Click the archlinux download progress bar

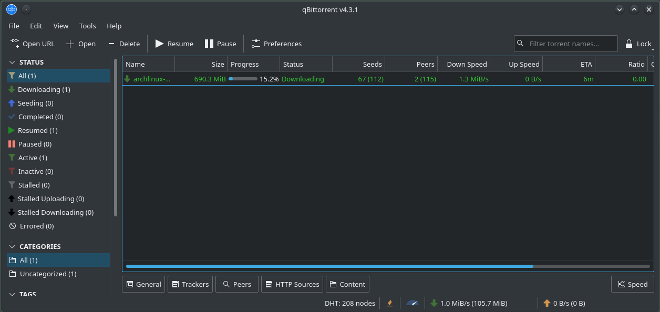click(x=243, y=79)
